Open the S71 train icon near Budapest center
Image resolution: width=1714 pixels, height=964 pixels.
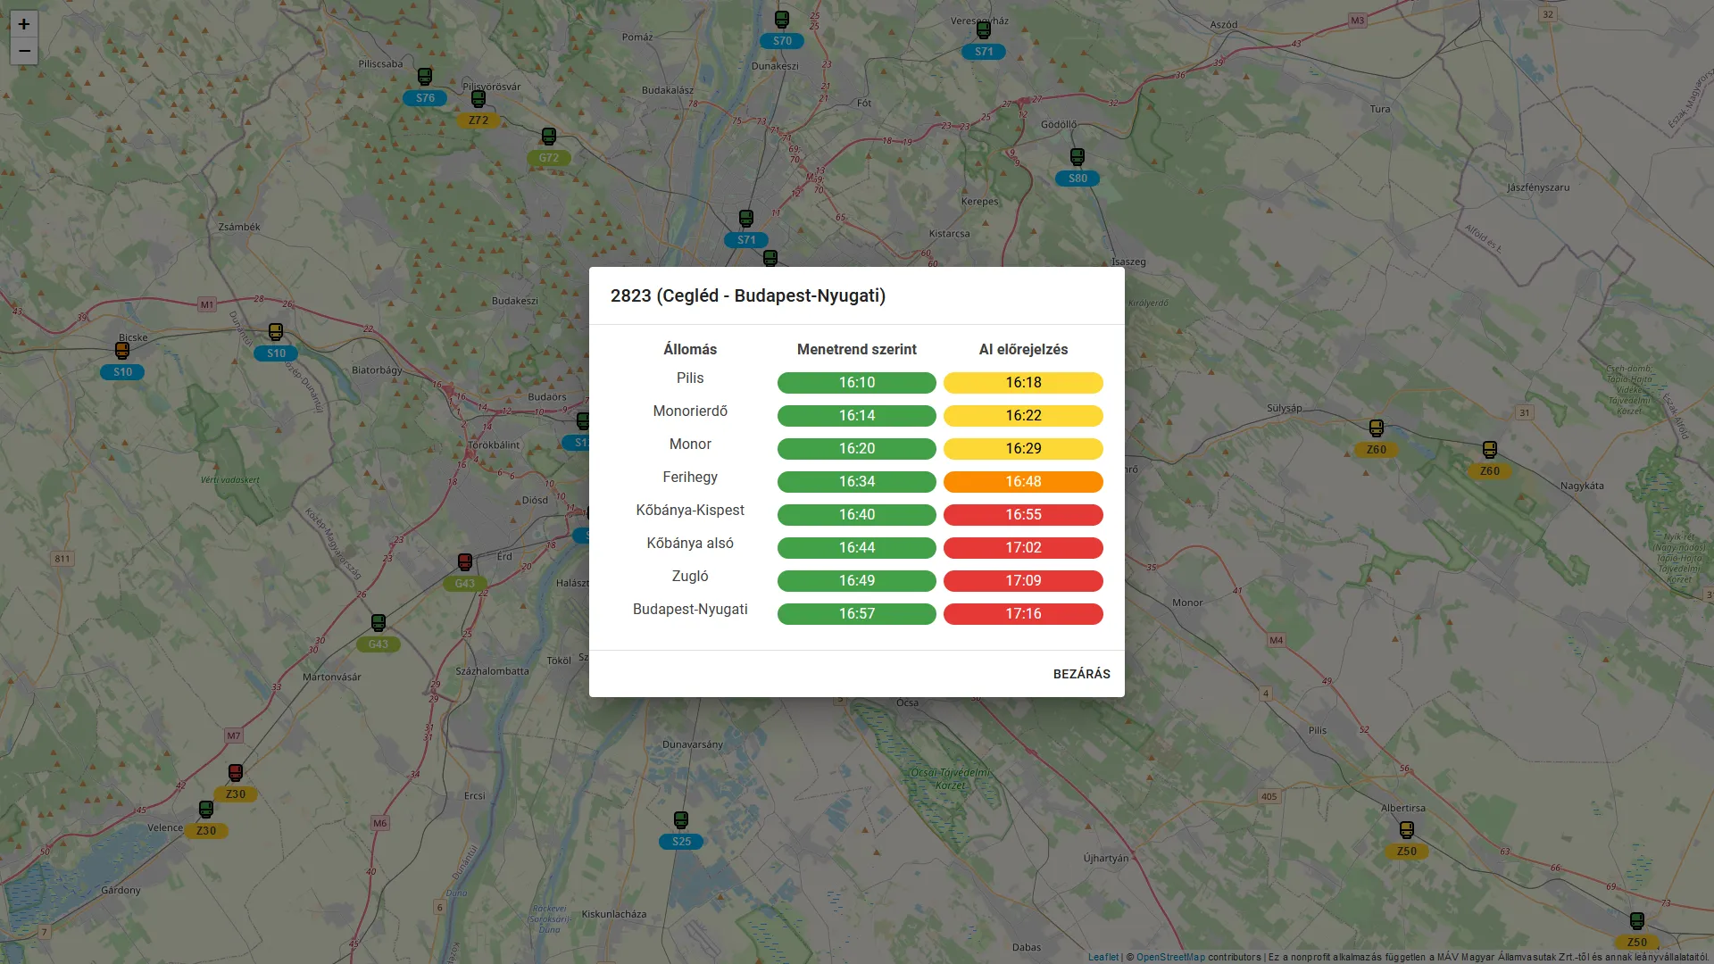point(745,219)
